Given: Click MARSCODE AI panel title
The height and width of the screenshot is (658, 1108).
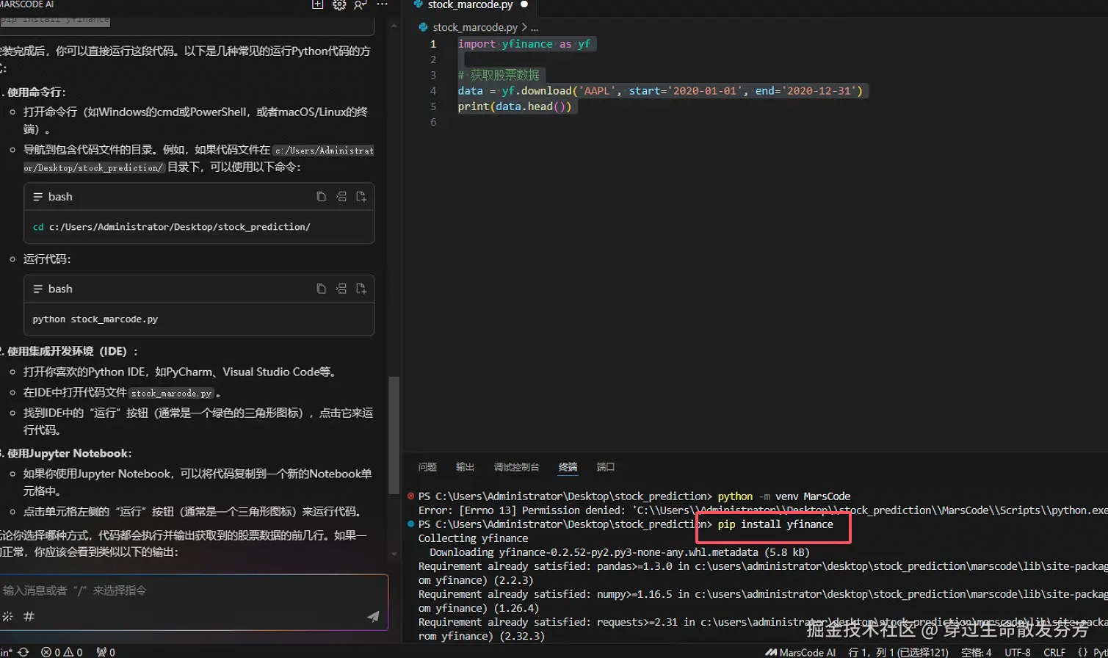Looking at the screenshot, I should click(x=27, y=4).
